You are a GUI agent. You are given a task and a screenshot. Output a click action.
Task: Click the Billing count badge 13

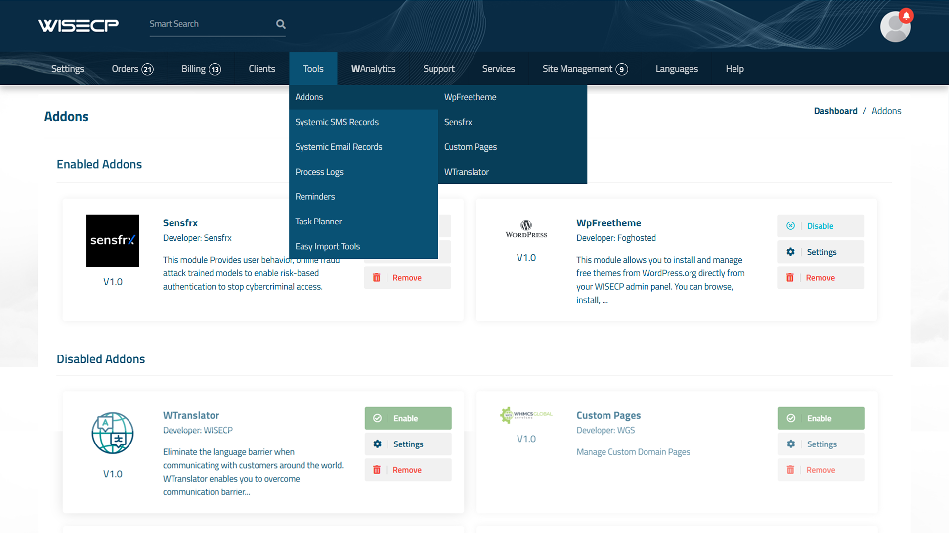pos(215,69)
